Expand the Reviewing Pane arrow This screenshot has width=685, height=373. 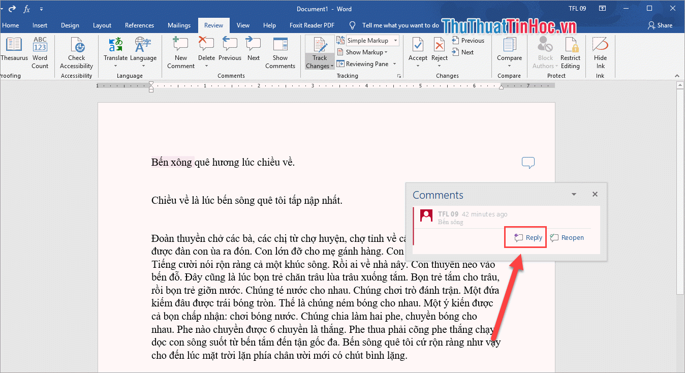coord(394,64)
